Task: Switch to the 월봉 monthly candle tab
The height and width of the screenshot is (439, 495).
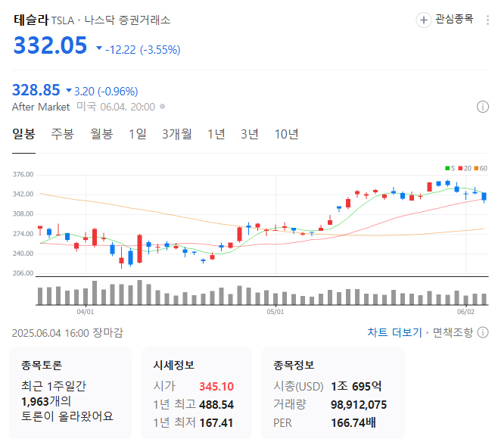Action: (x=101, y=134)
